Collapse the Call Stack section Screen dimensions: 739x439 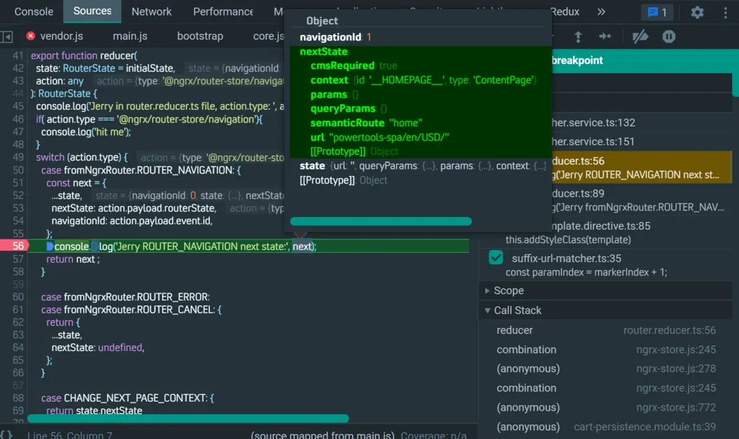(517, 310)
